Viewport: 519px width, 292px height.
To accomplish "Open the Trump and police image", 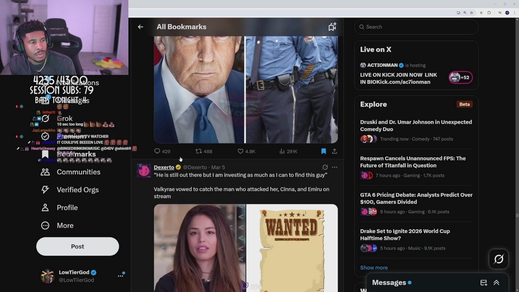I will coord(246,90).
